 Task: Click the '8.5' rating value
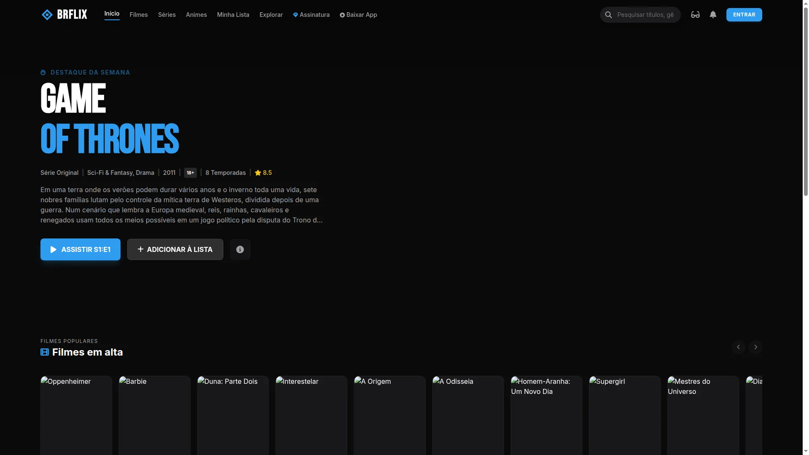coord(267,173)
